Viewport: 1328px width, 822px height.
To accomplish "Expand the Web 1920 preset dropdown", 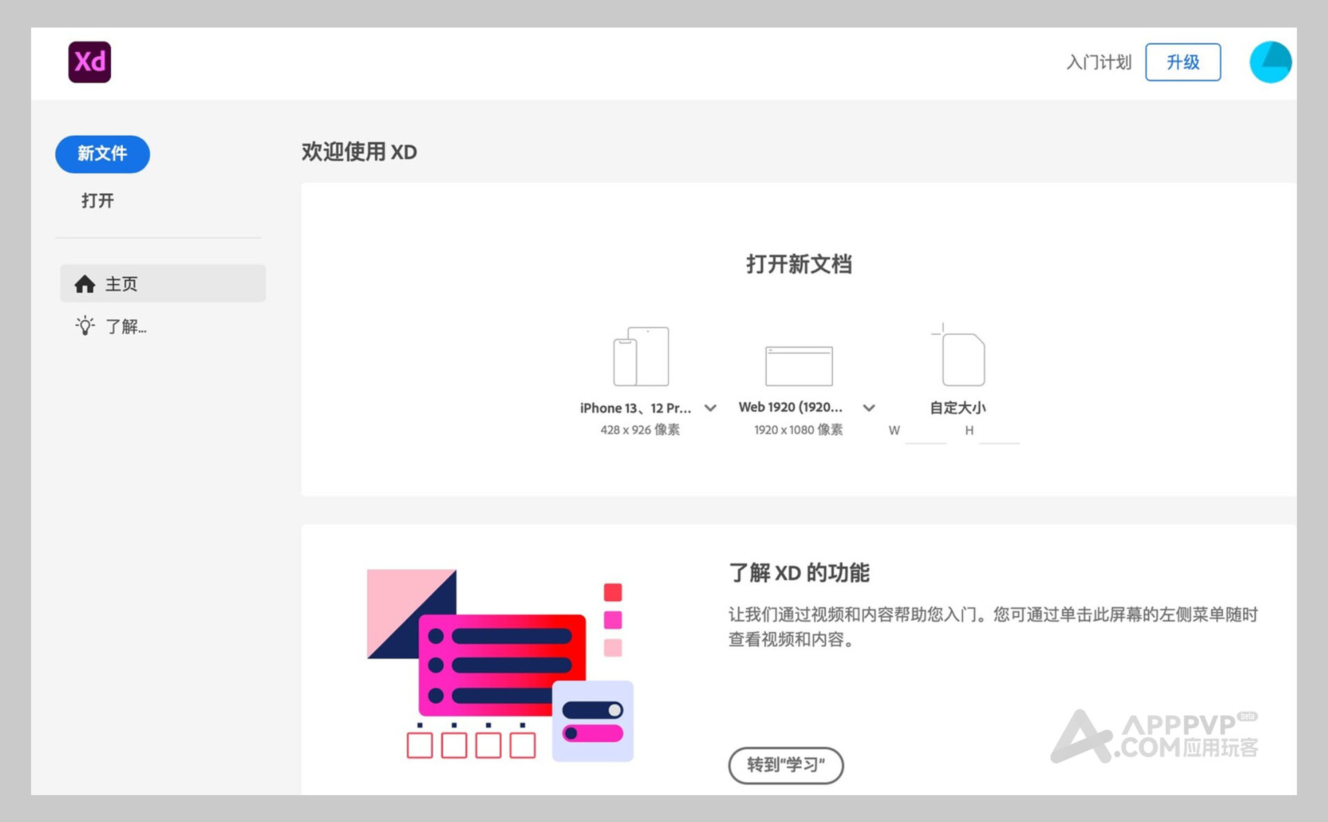I will pyautogui.click(x=869, y=408).
